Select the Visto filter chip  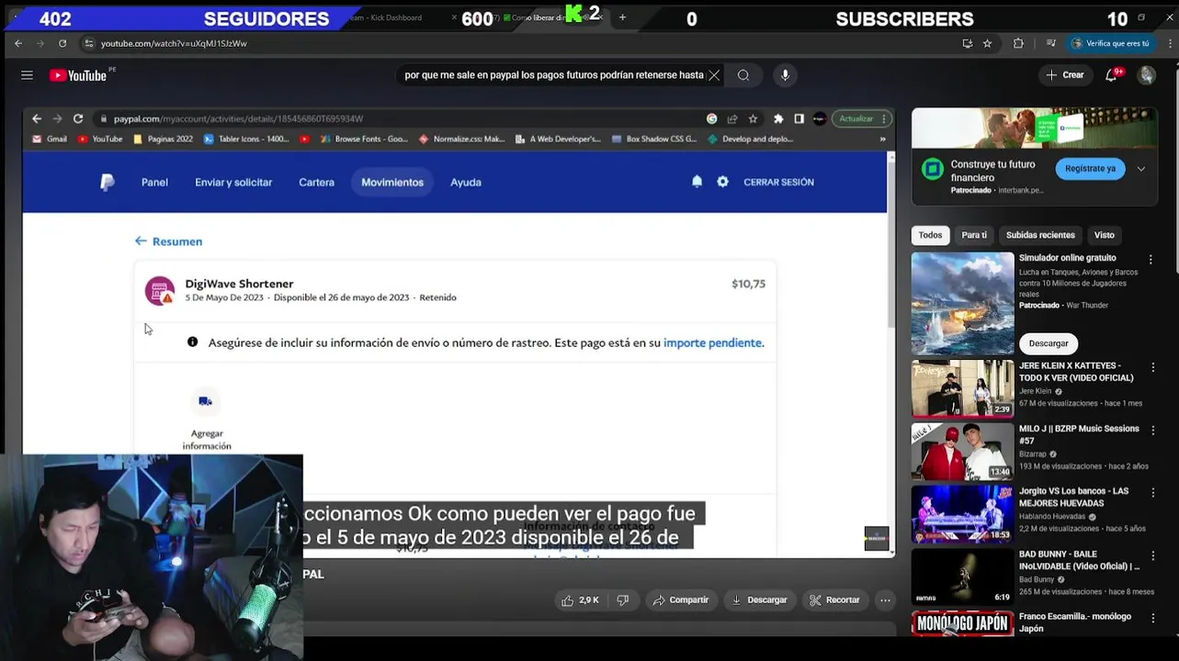tap(1105, 235)
